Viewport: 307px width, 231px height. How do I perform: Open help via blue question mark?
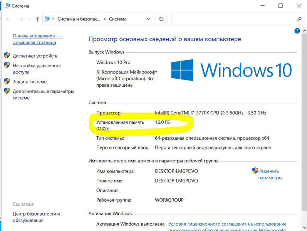pos(297,31)
